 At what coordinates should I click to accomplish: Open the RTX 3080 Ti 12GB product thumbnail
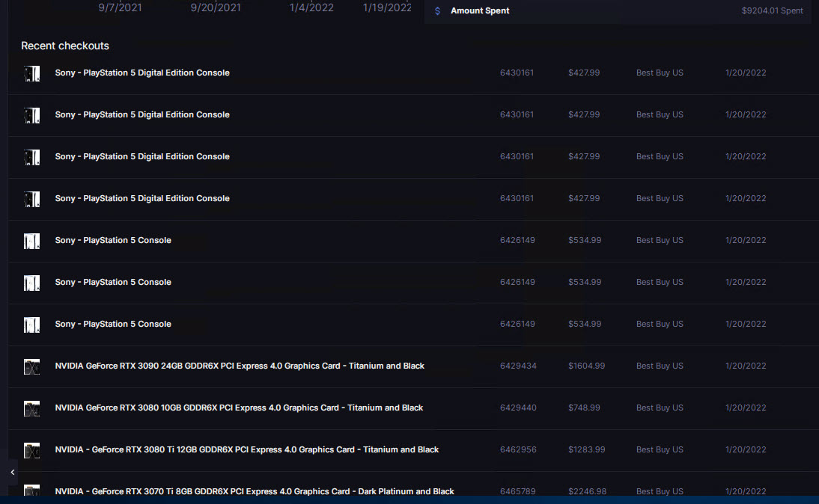tap(32, 449)
